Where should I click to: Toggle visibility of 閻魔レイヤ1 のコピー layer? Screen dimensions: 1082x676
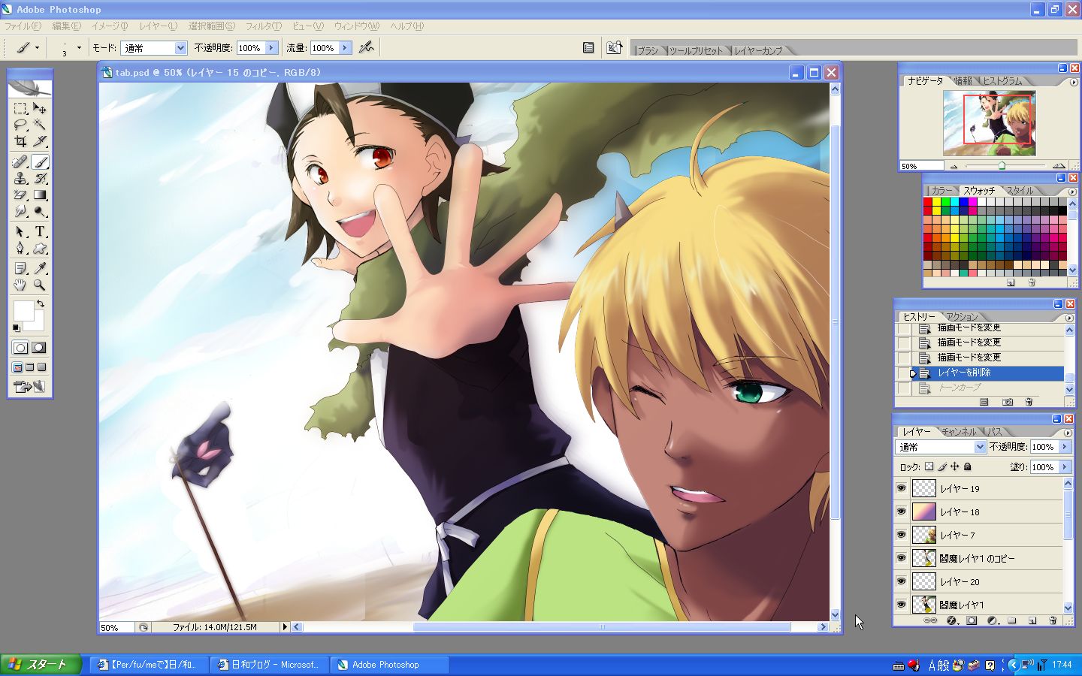901,558
